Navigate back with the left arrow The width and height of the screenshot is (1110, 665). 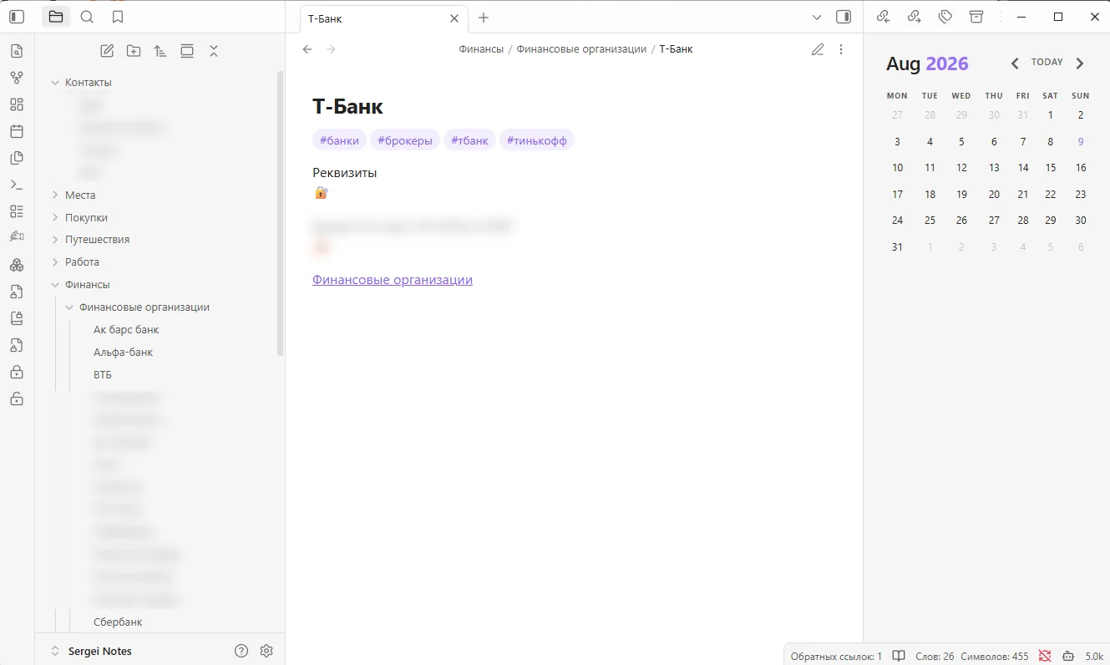pos(307,49)
